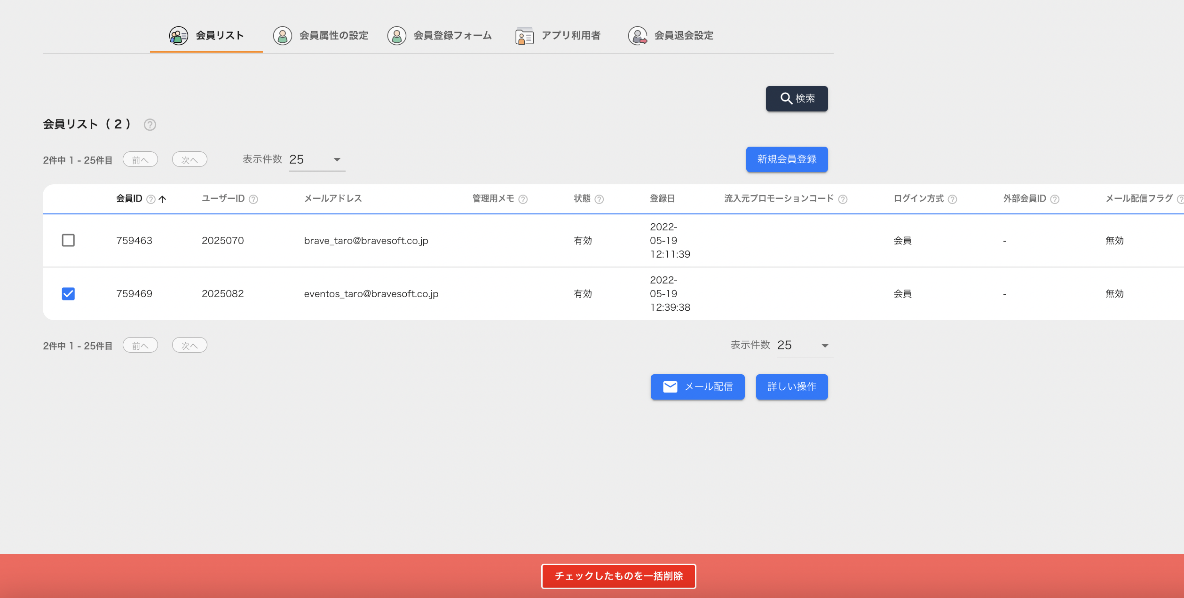Click help icon next to 状態 column

click(599, 199)
